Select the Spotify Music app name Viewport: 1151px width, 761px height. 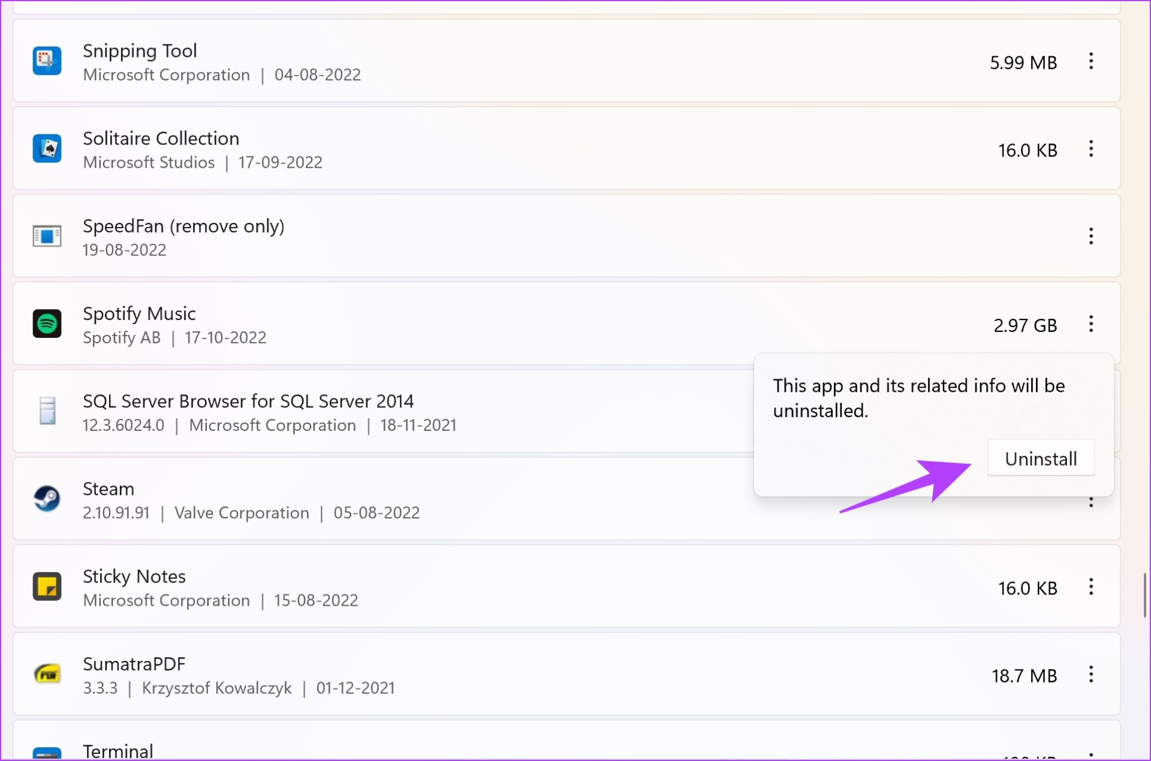pyautogui.click(x=139, y=313)
